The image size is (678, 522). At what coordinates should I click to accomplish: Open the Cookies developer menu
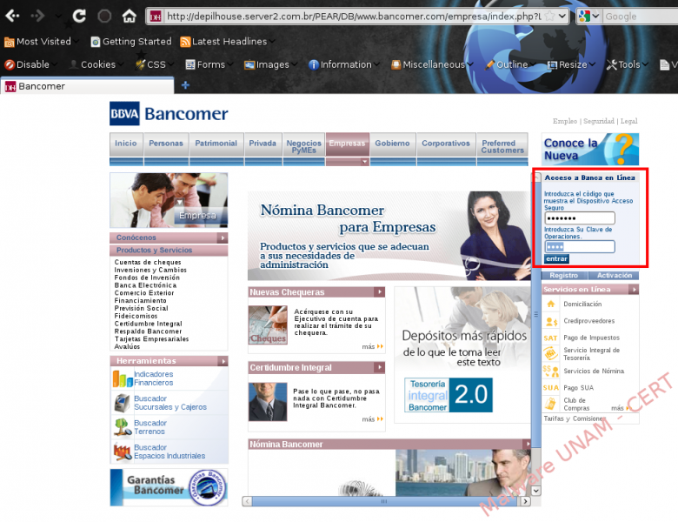pos(96,64)
